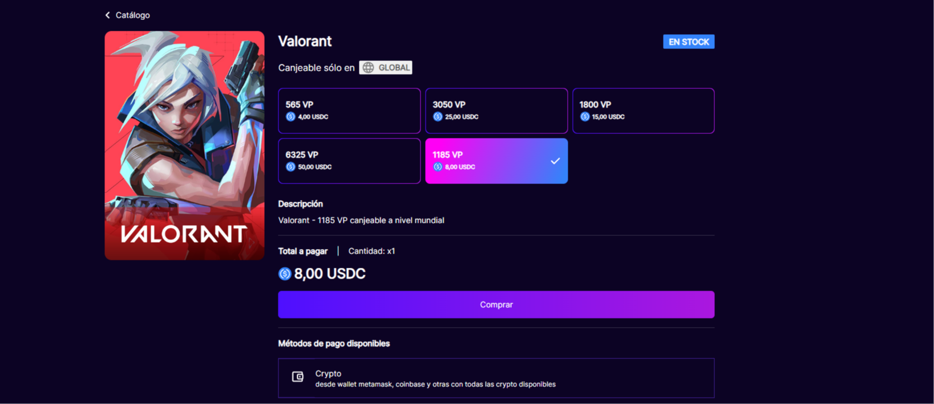Click the wallet icon in Crypto payment method
Image resolution: width=934 pixels, height=404 pixels.
point(298,377)
